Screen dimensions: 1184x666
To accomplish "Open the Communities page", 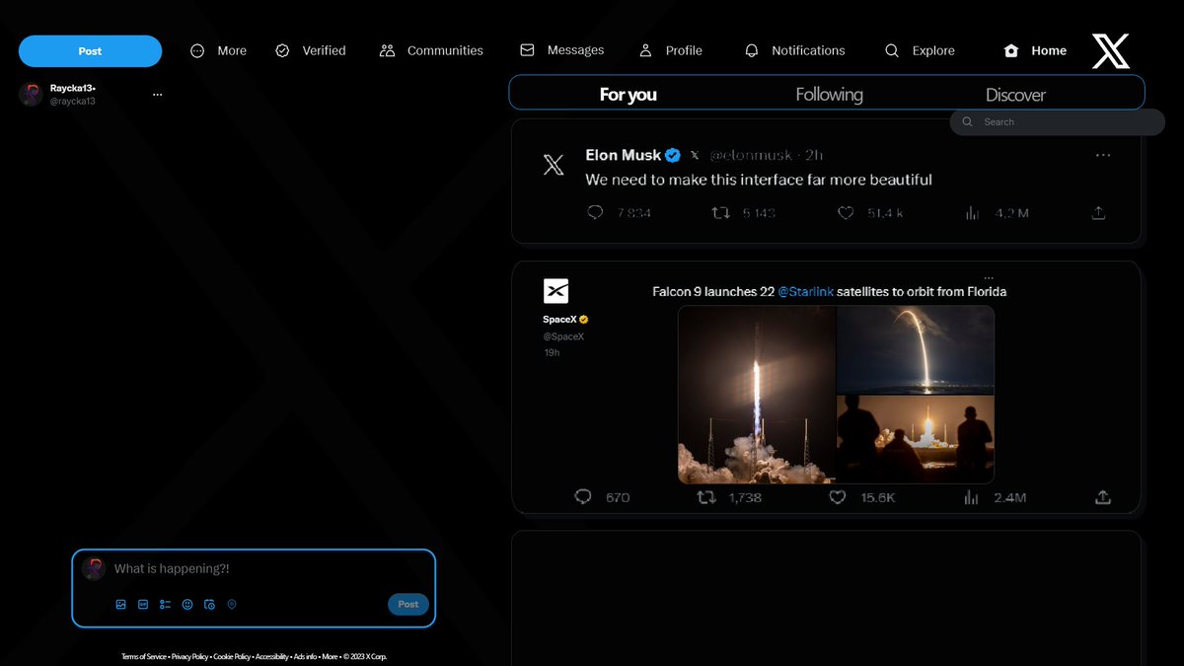I will point(431,50).
